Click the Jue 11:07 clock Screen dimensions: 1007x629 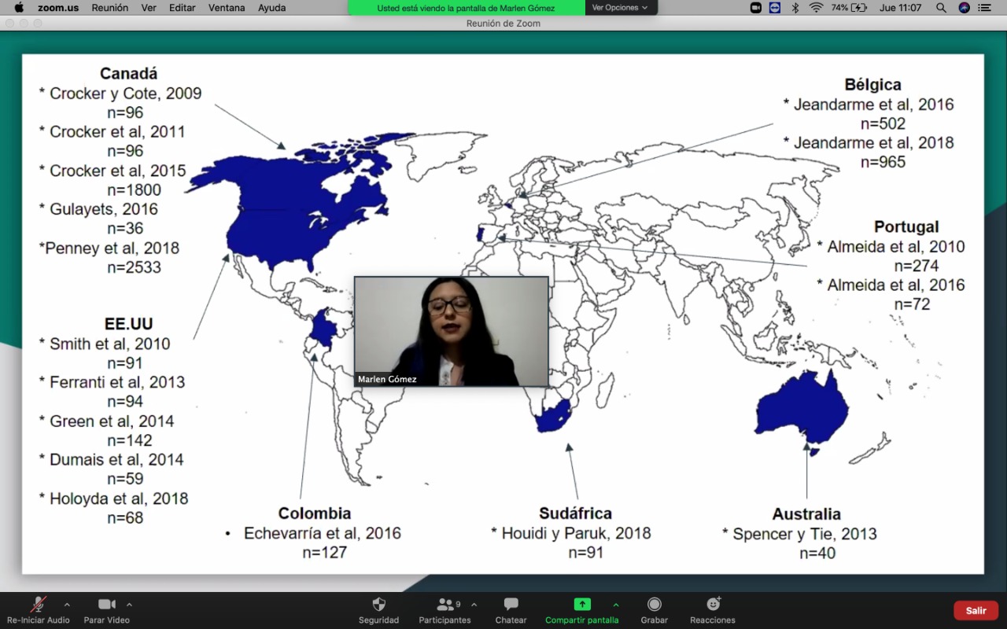pyautogui.click(x=901, y=8)
